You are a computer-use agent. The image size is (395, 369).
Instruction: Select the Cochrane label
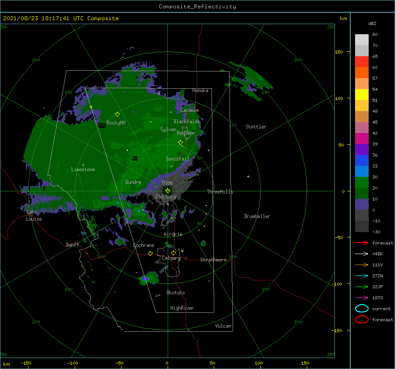144,245
